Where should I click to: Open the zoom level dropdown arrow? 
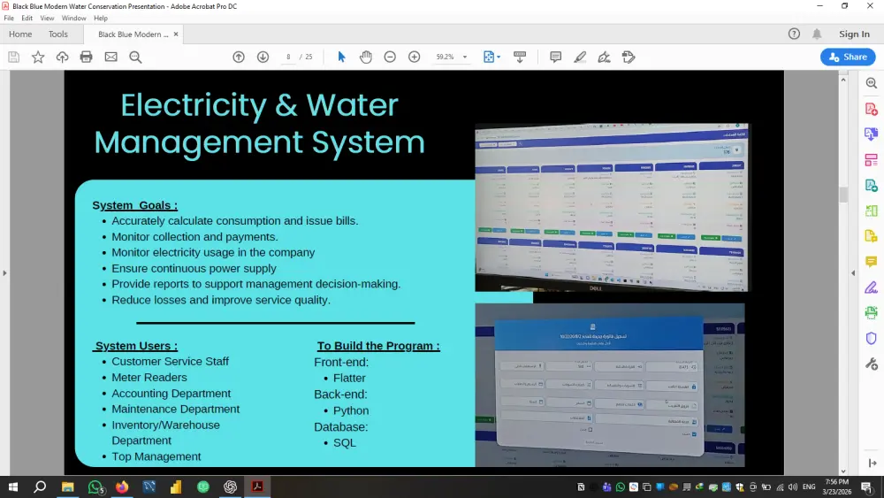coord(465,57)
